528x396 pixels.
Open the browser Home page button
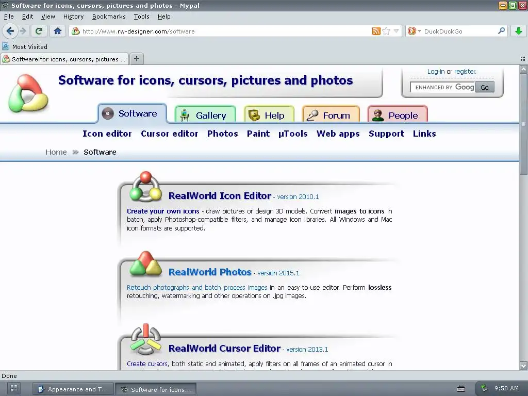pos(58,31)
